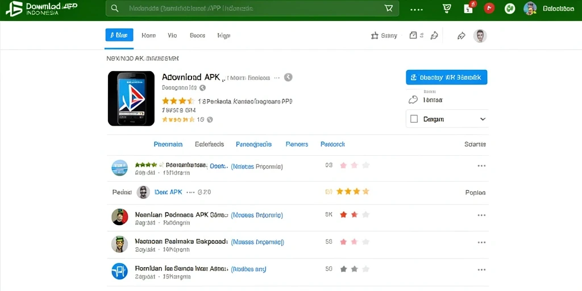This screenshot has height=291, width=582.
Task: Click the search magnifier icon in header
Action: [x=115, y=9]
